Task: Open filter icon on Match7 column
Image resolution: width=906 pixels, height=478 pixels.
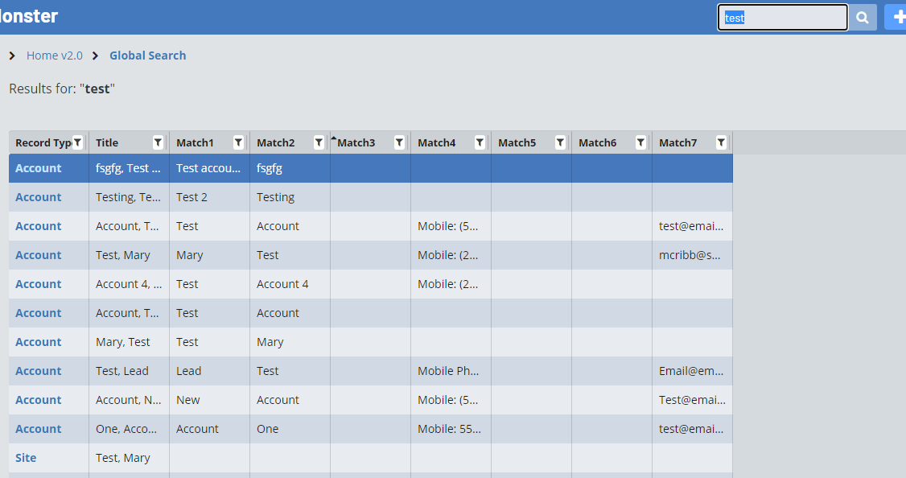Action: 722,142
